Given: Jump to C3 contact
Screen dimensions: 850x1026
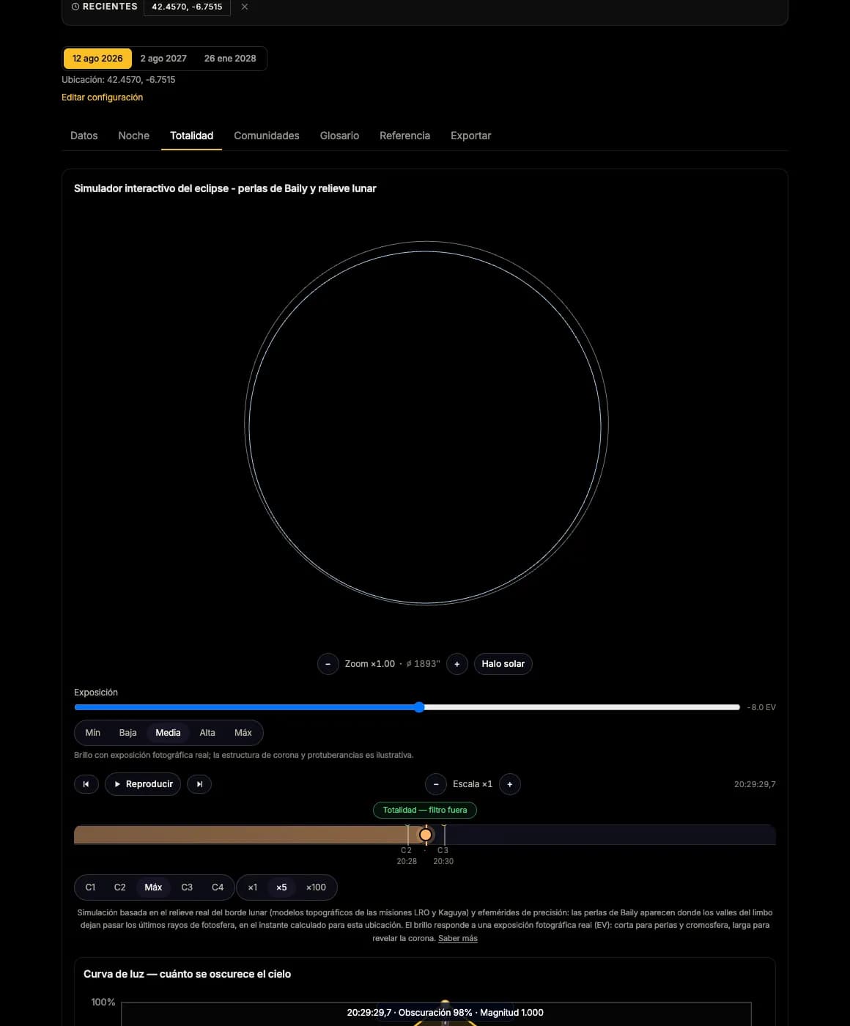Looking at the screenshot, I should click(187, 887).
